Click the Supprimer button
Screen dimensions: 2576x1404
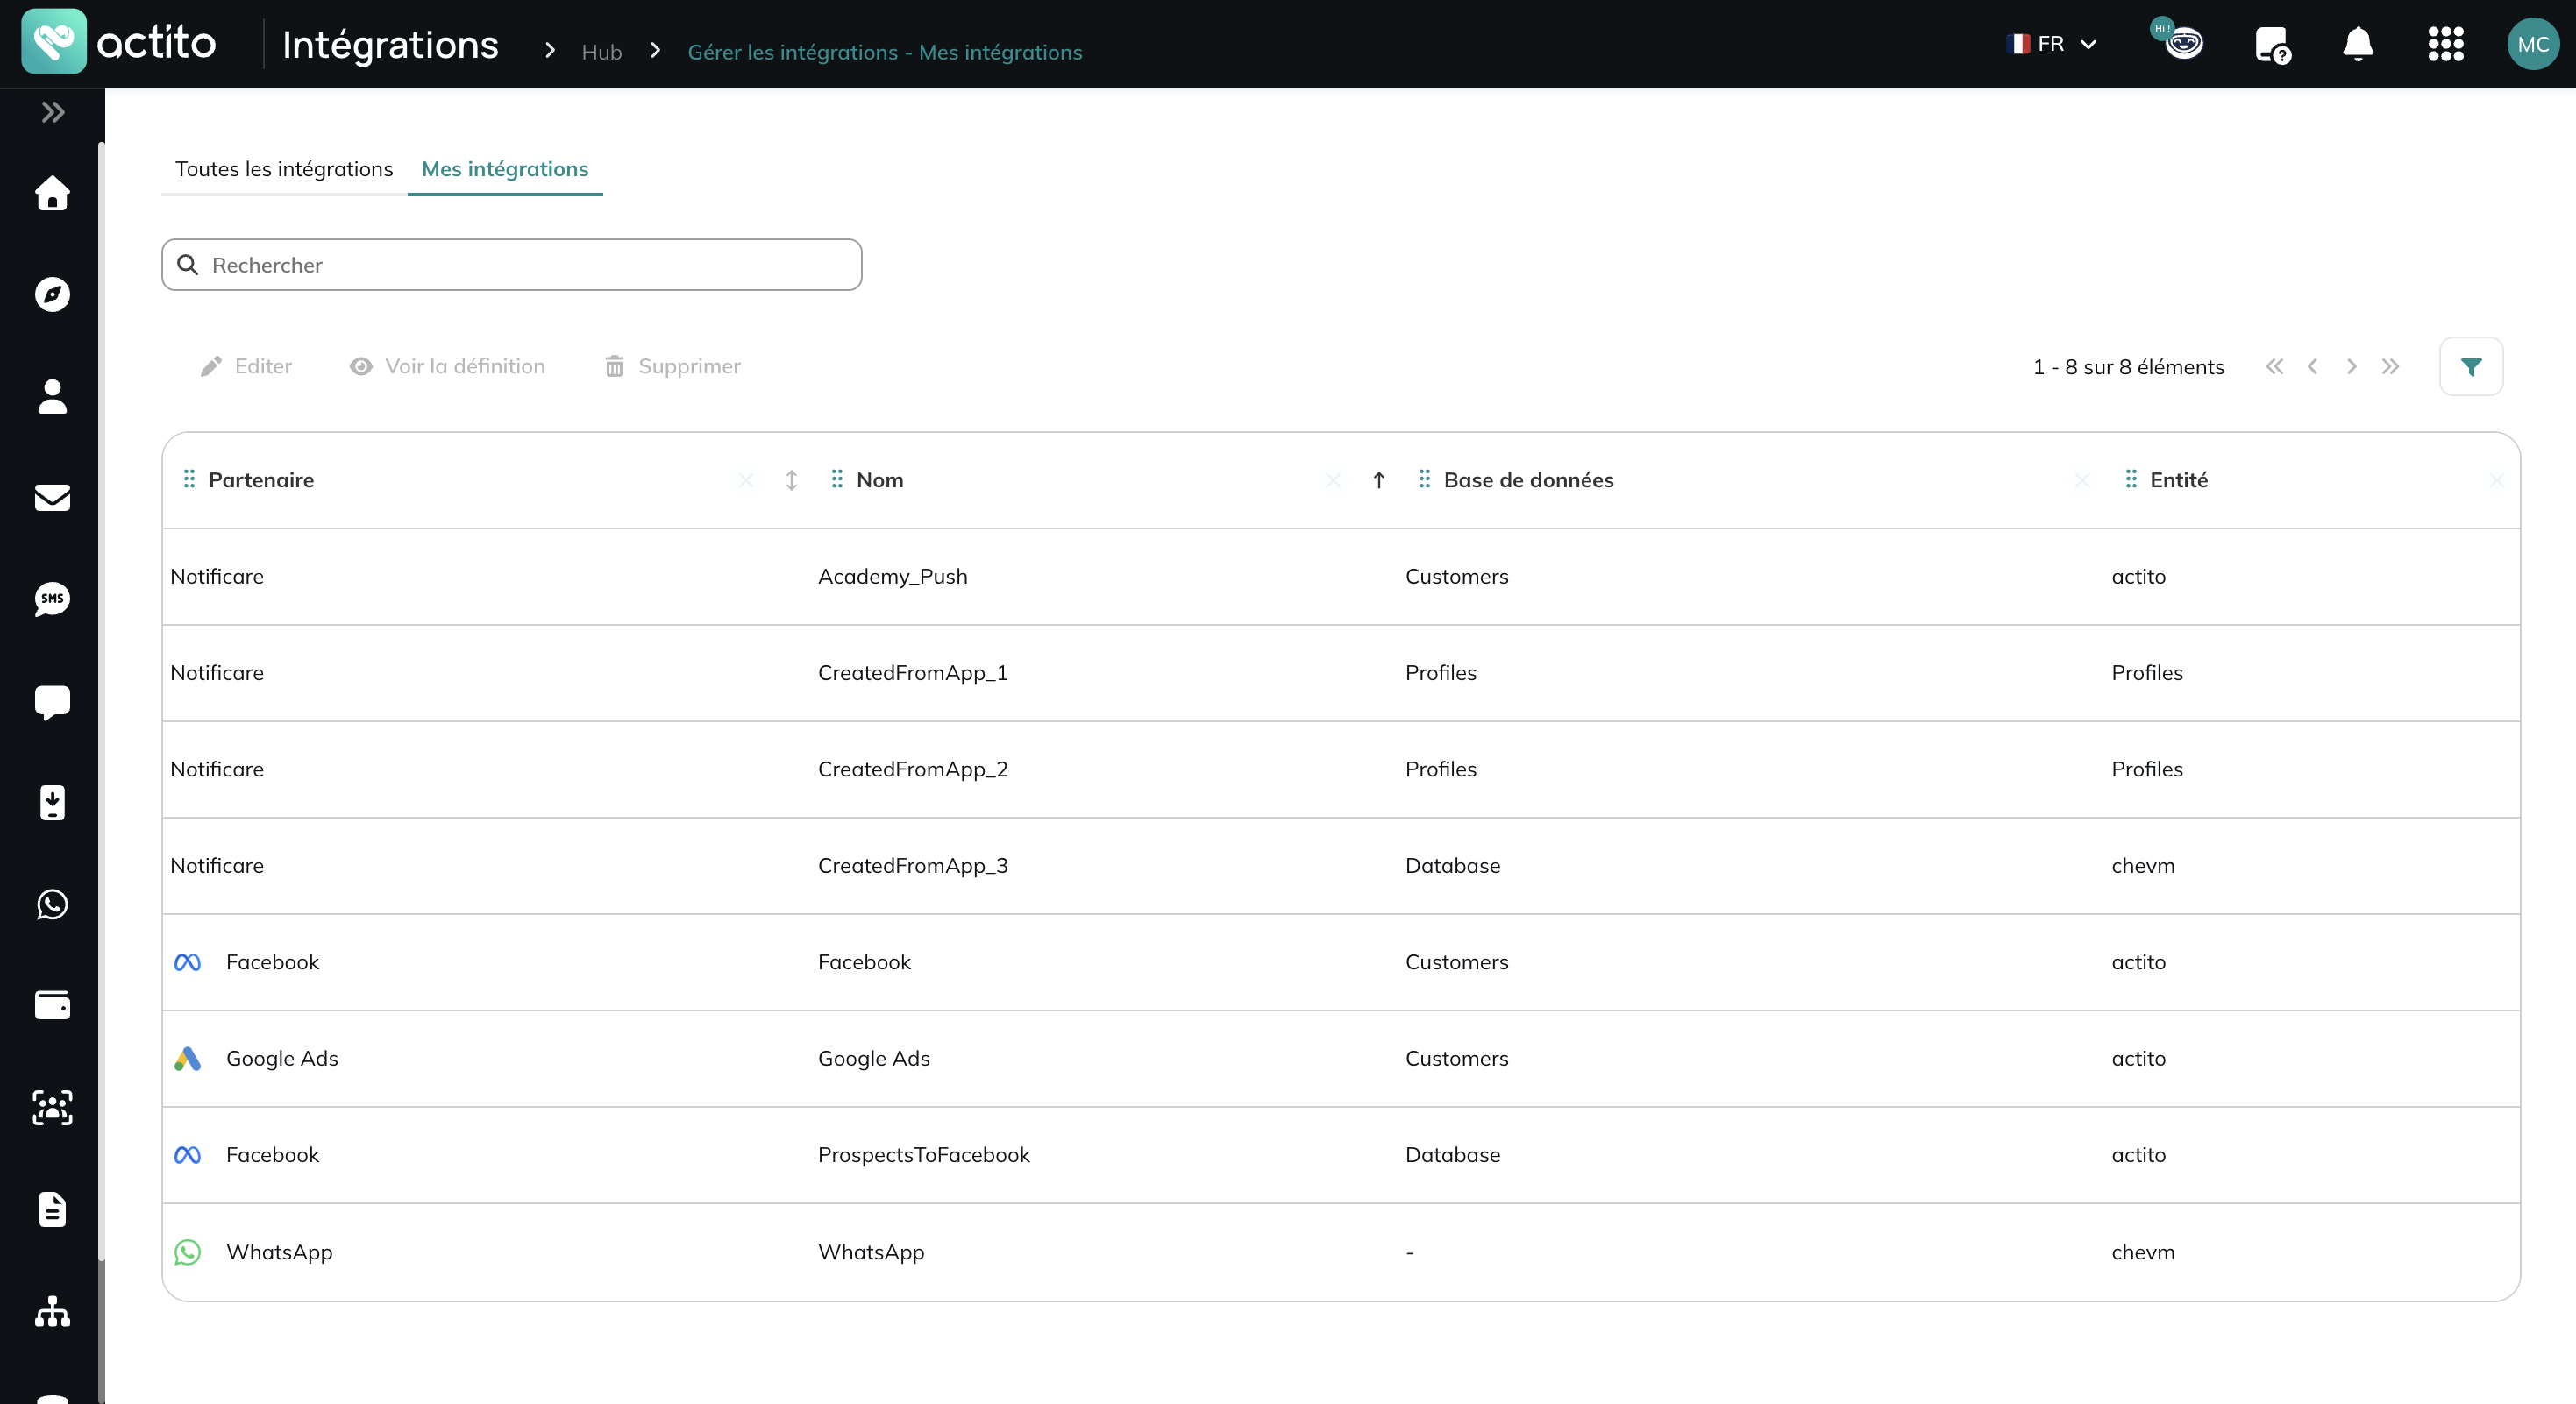click(672, 366)
